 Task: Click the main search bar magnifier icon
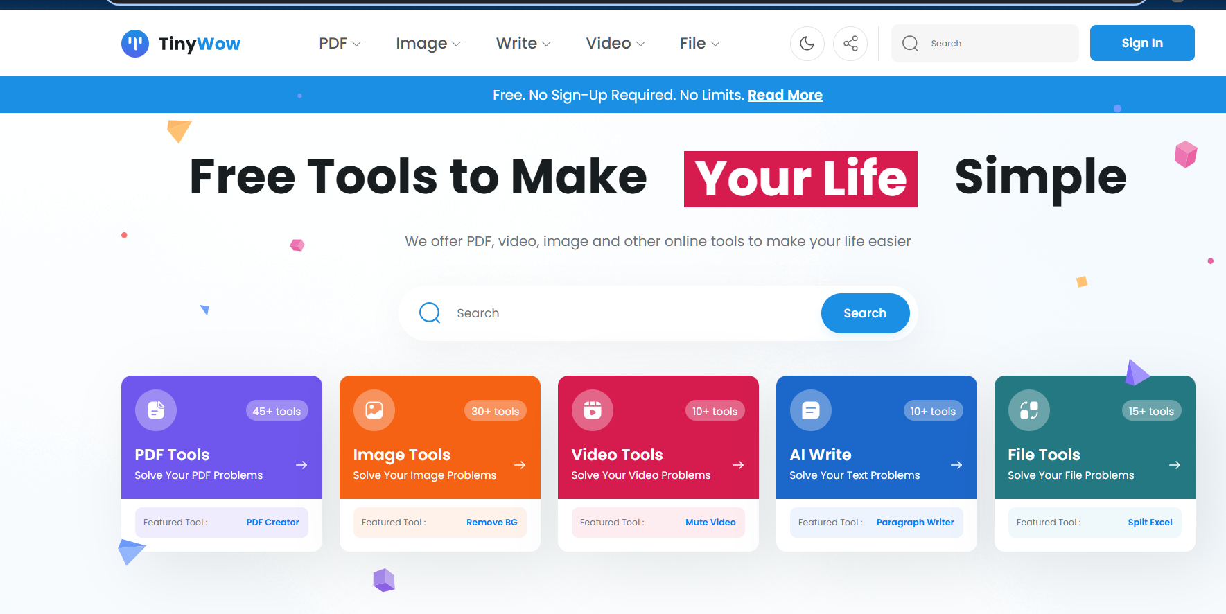430,313
